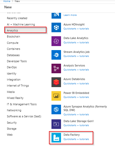Click the Stream Analytics job icon
115x146 pixels.
click(56, 55)
